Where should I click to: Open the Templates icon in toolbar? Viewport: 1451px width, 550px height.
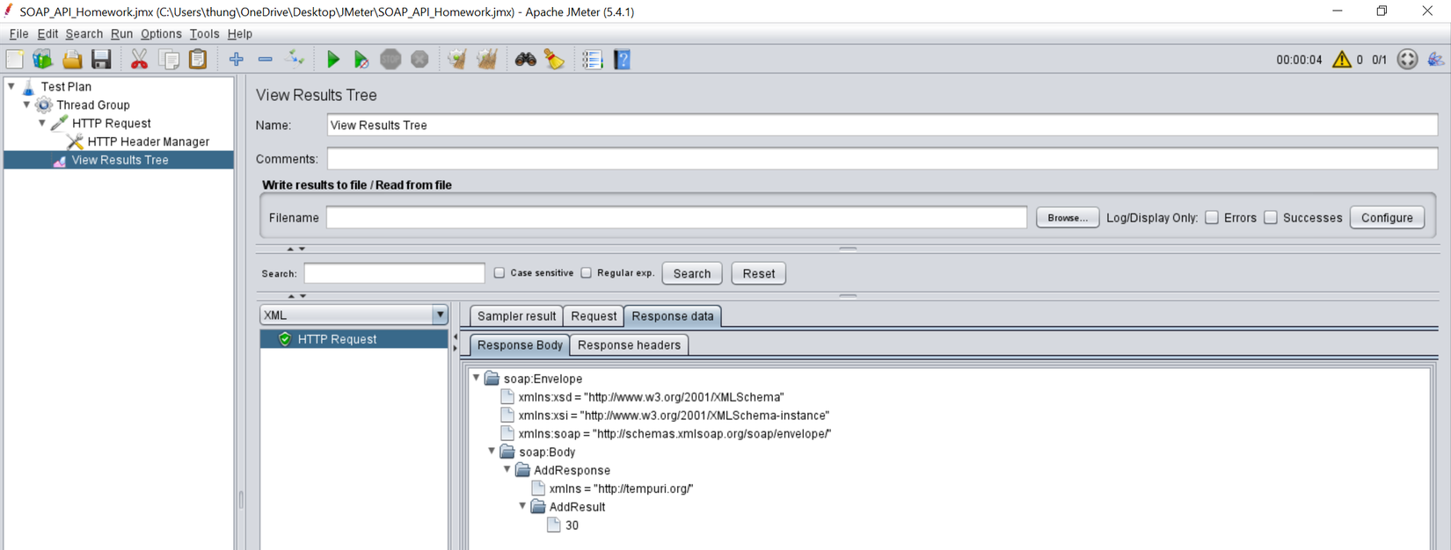pyautogui.click(x=42, y=60)
